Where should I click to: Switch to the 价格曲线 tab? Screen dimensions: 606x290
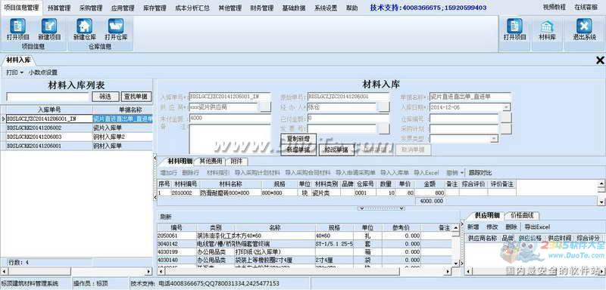tap(521, 215)
